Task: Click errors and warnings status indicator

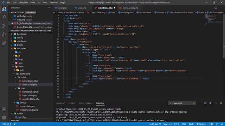Action: coord(7,124)
